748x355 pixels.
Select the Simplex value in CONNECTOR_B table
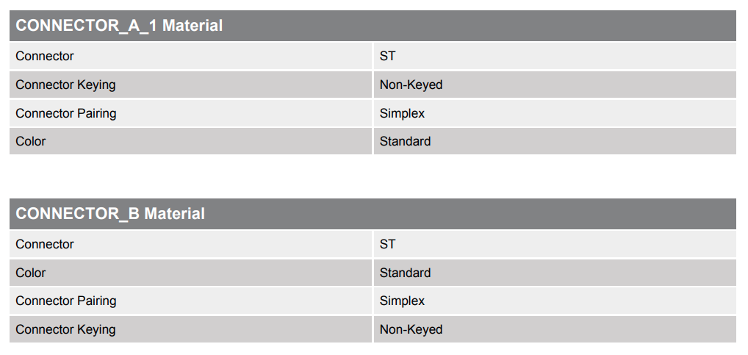pos(402,301)
